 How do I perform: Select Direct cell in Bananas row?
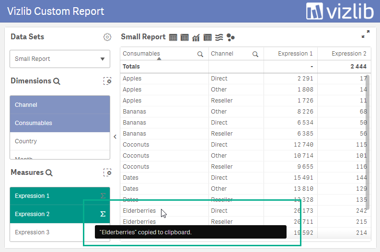pyautogui.click(x=236, y=123)
